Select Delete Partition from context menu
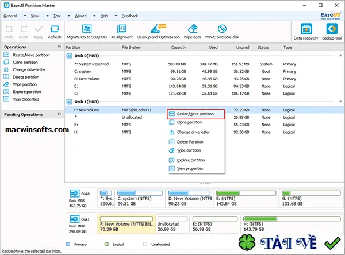 [190, 142]
